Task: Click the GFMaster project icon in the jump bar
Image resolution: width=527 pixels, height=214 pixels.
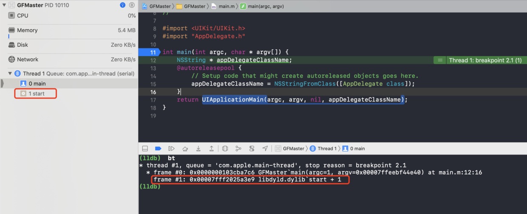Action: (x=144, y=6)
